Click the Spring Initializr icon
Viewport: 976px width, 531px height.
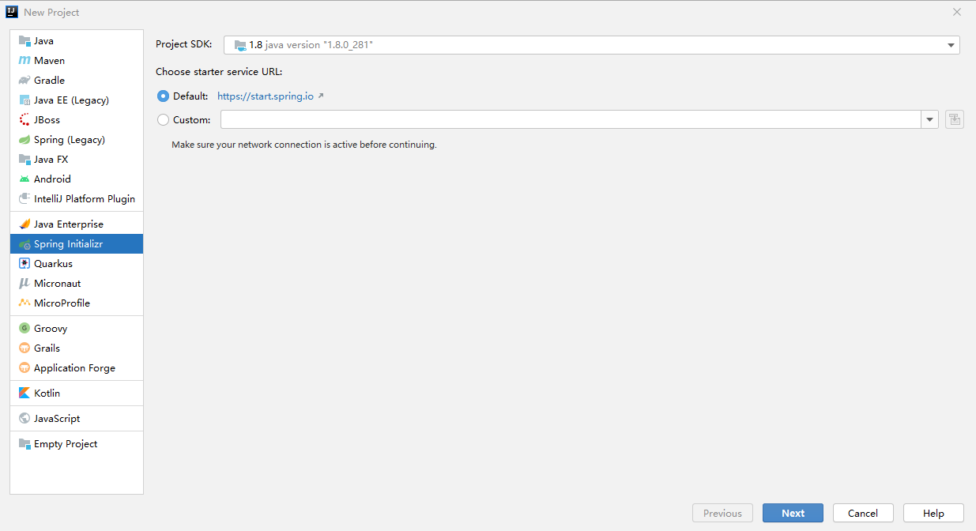(x=24, y=244)
